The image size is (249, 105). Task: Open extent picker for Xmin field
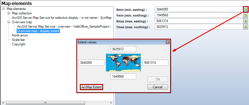point(246,9)
